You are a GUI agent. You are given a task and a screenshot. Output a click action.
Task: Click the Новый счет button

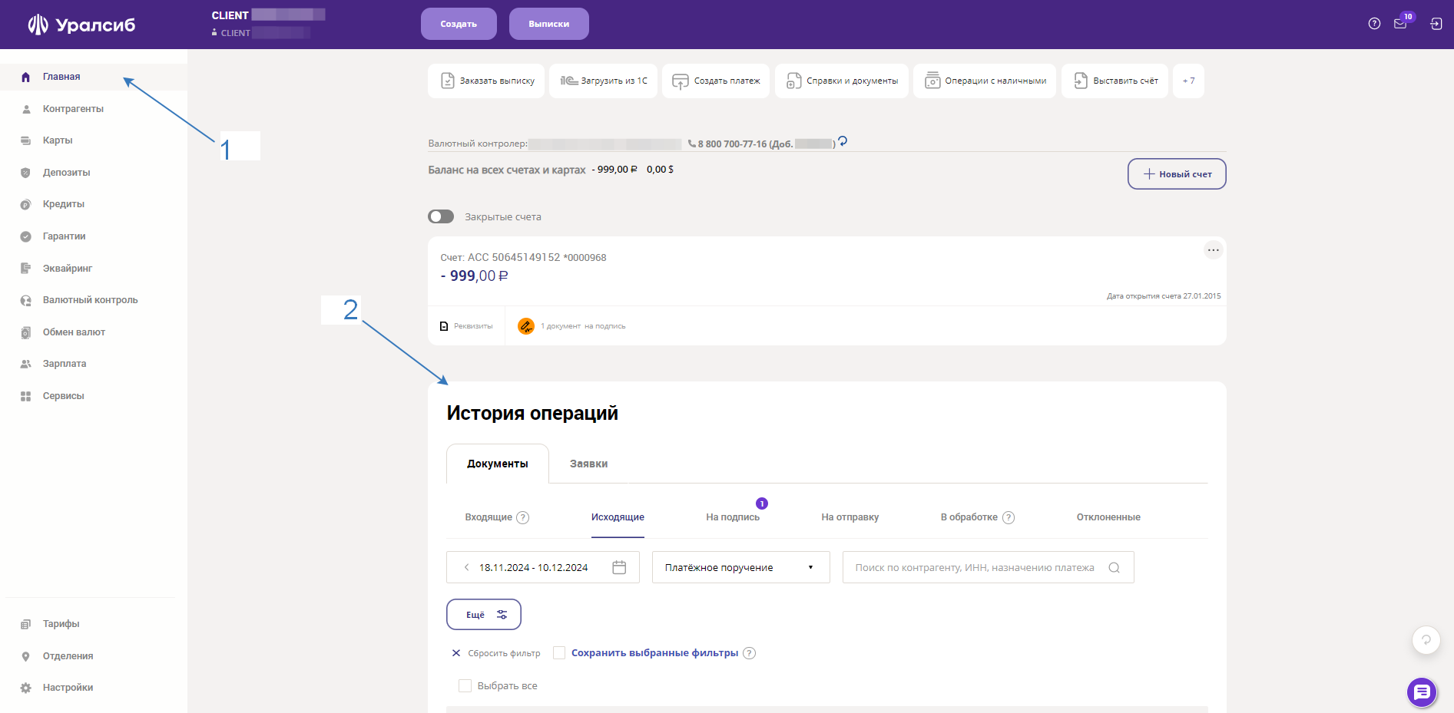tap(1176, 174)
